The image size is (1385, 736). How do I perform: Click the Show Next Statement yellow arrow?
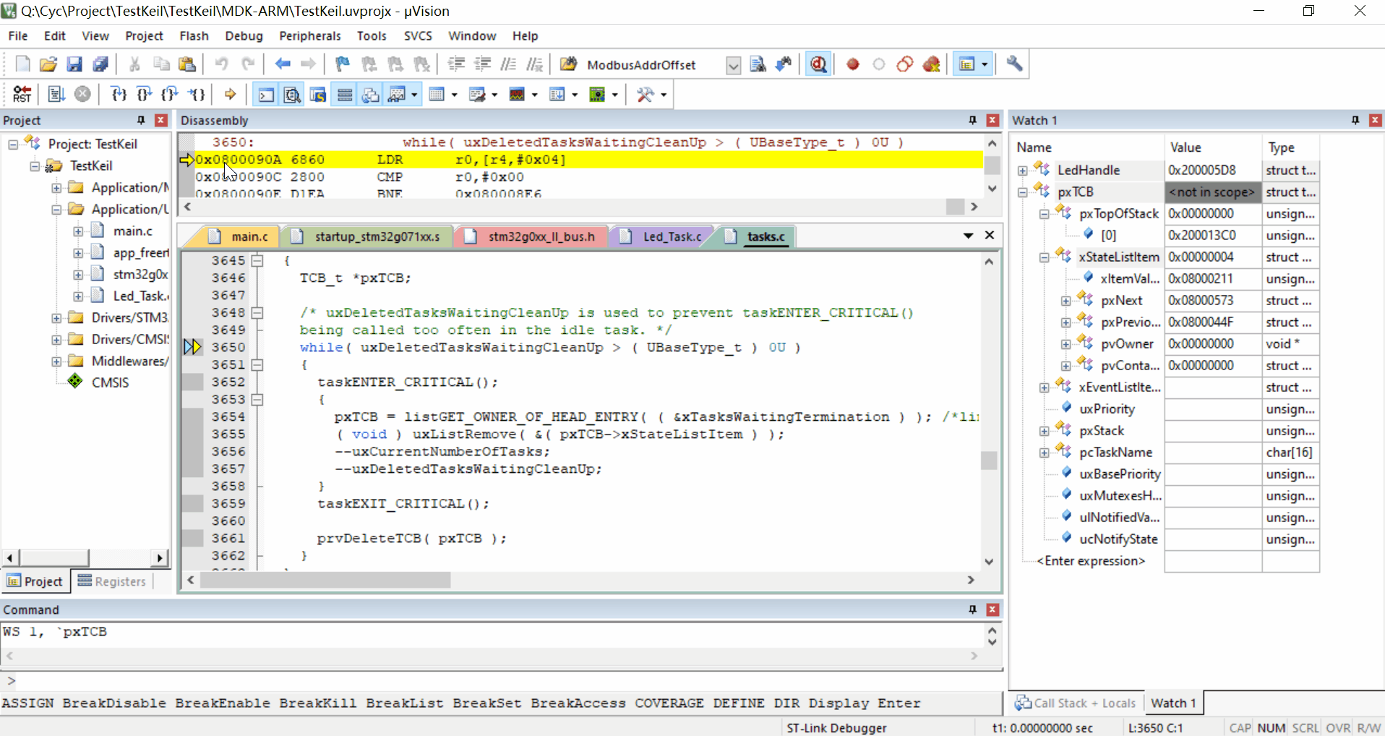click(230, 94)
